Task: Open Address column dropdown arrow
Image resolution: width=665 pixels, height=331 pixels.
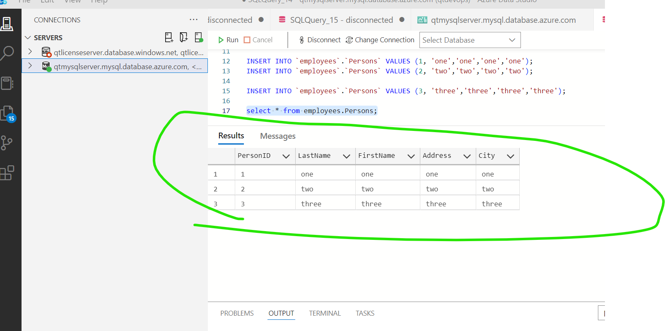Action: [x=467, y=156]
